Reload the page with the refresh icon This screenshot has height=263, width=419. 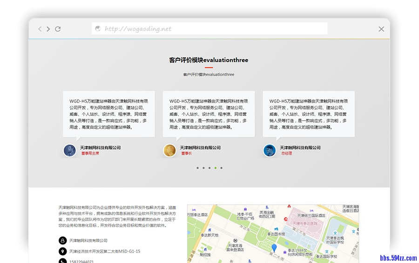(58, 29)
